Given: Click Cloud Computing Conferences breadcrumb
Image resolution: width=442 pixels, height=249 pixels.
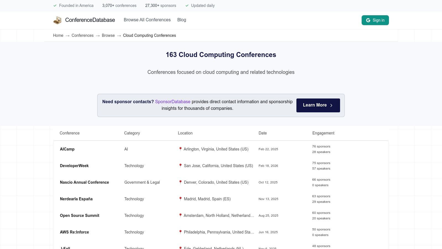Looking at the screenshot, I should pyautogui.click(x=149, y=35).
